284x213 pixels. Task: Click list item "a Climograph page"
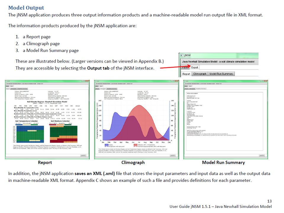(x=41, y=44)
